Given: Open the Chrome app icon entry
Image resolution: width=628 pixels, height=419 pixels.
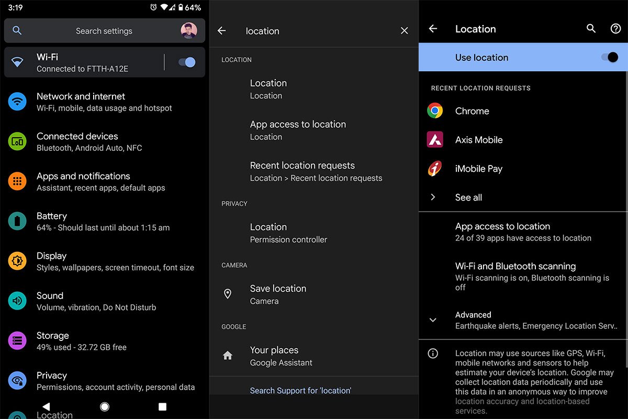Looking at the screenshot, I should coord(435,111).
